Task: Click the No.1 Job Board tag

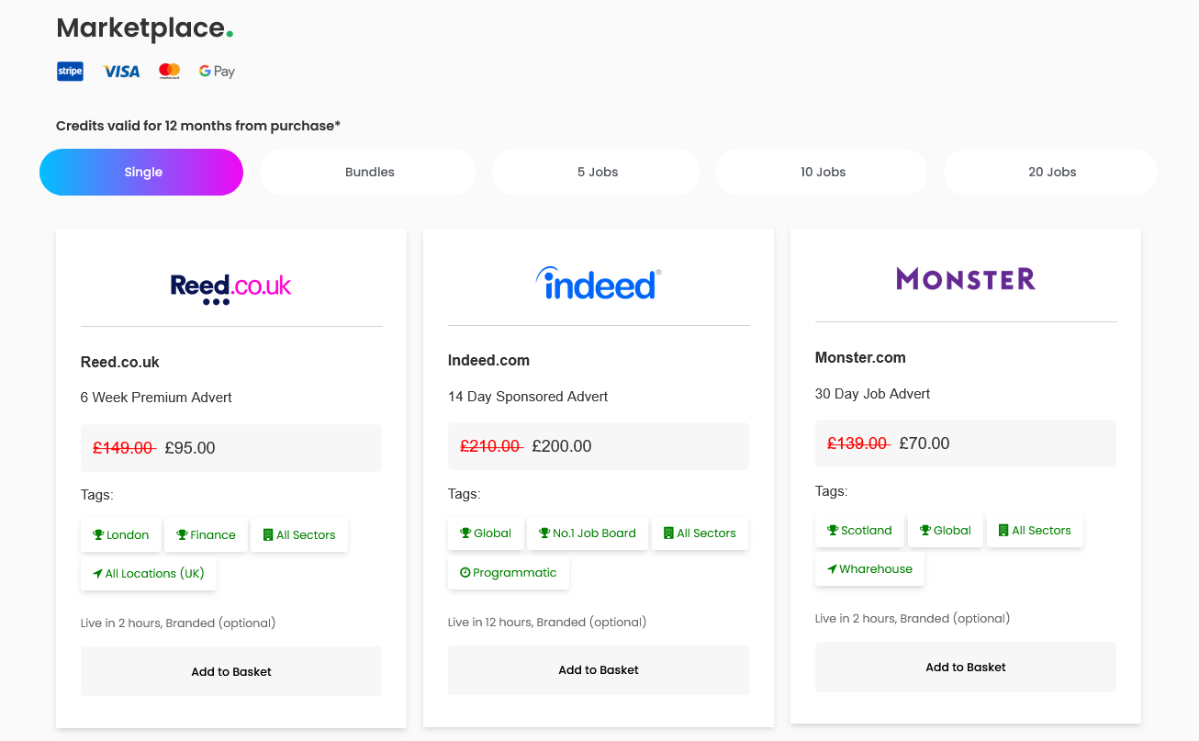Action: pos(588,533)
